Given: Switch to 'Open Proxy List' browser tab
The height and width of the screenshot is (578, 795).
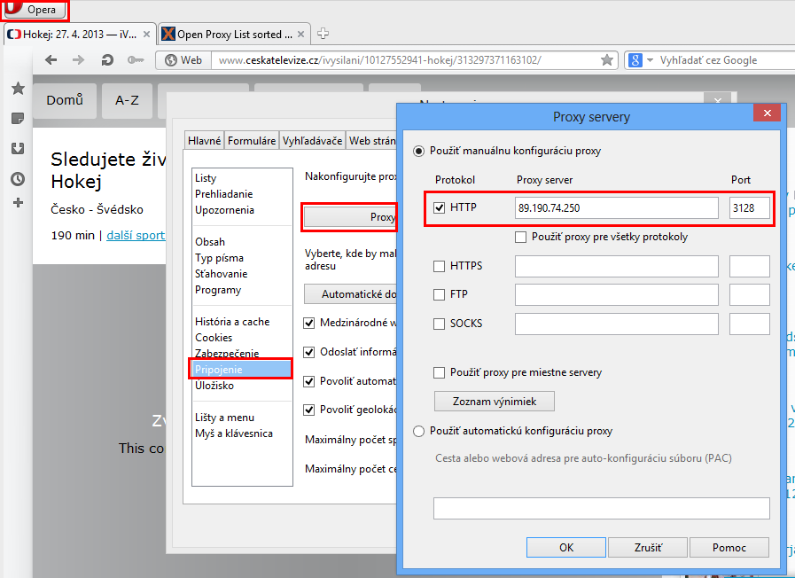Looking at the screenshot, I should (233, 35).
